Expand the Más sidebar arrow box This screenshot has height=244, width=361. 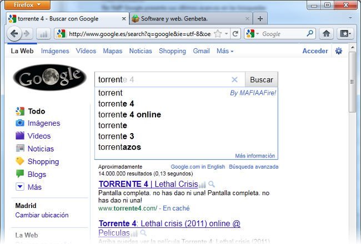click(x=20, y=186)
